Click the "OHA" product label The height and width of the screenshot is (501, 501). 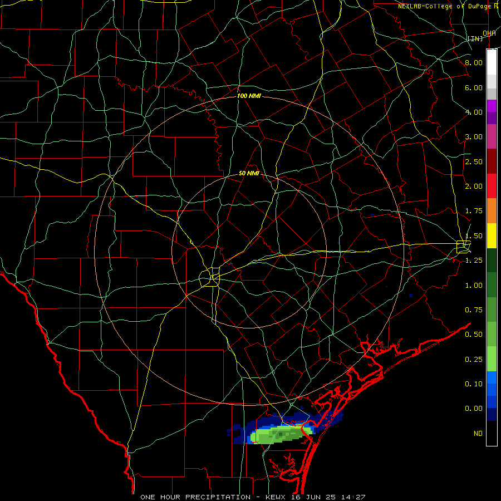[x=489, y=33]
